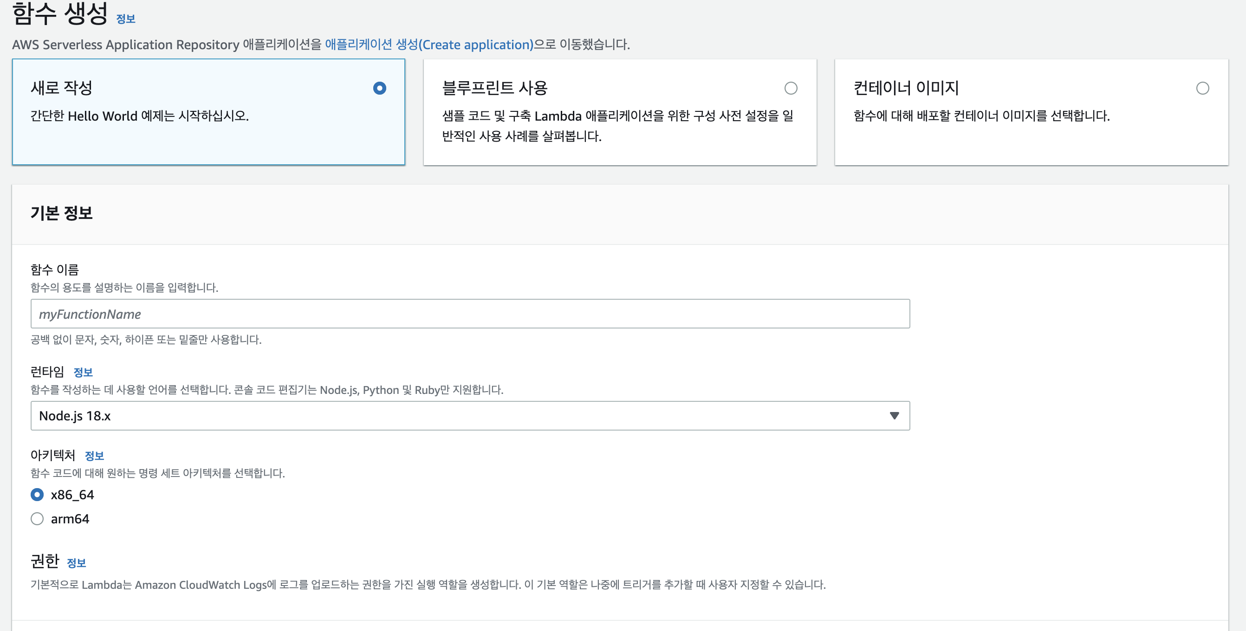
Task: Open the Node.js 18.x runtime dropdown
Action: point(470,416)
